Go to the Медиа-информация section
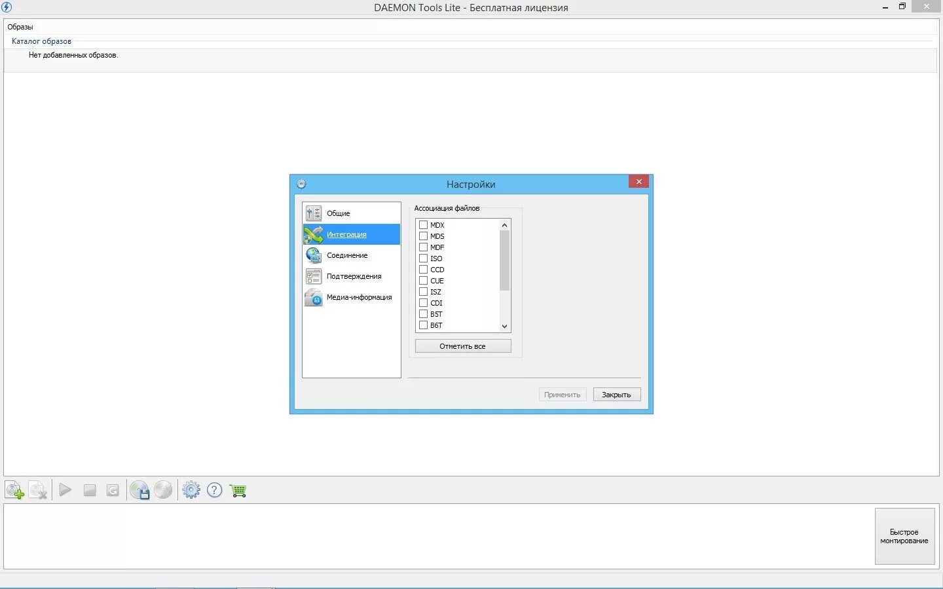This screenshot has width=943, height=589. [352, 297]
